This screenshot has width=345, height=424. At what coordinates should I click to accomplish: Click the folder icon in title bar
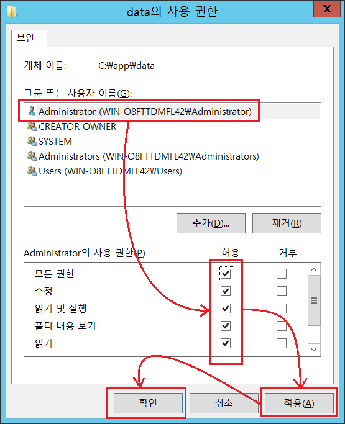[12, 12]
